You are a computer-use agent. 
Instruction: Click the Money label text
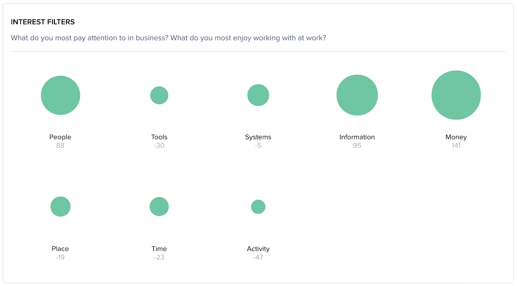(456, 137)
